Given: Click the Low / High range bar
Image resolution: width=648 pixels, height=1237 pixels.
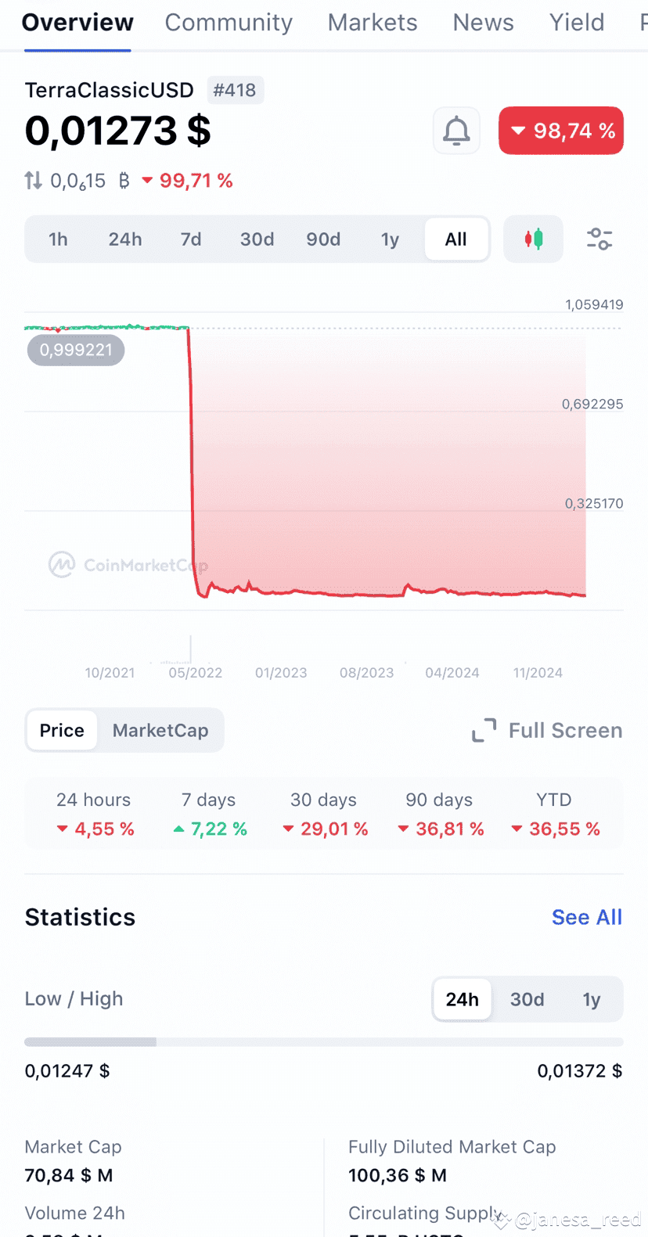Looking at the screenshot, I should 324,1041.
